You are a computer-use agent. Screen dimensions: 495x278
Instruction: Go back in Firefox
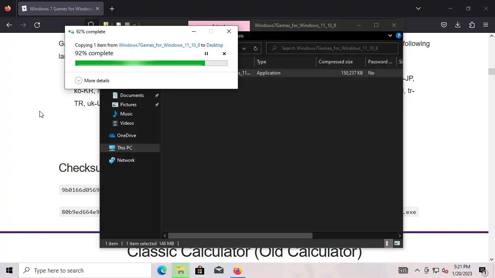(9, 25)
